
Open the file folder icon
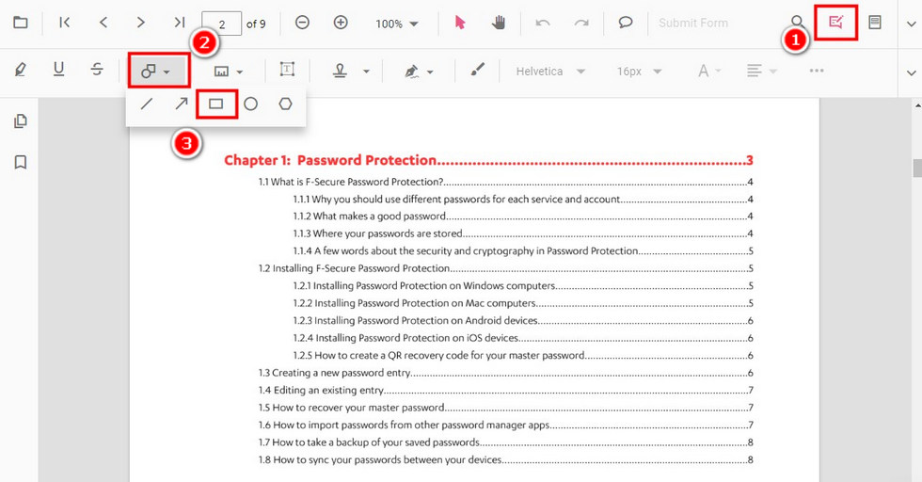(21, 23)
